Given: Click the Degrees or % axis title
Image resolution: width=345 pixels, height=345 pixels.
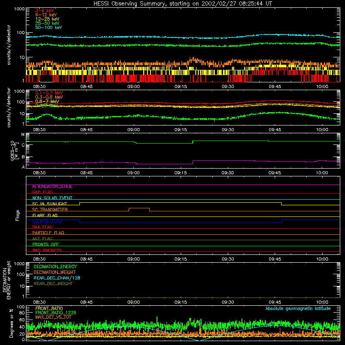Looking at the screenshot, I should click(11, 323).
